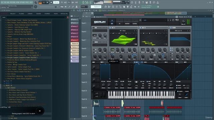The width and height of the screenshot is (214, 120).
Task: Select the LIBRARY tab in browser
Action: [30, 14]
